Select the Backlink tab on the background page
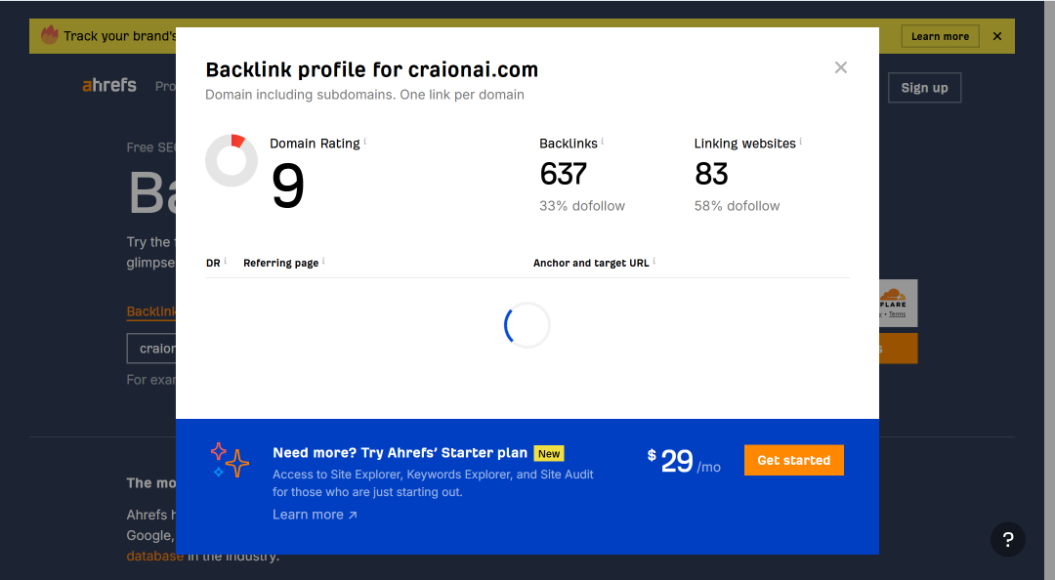 (151, 311)
